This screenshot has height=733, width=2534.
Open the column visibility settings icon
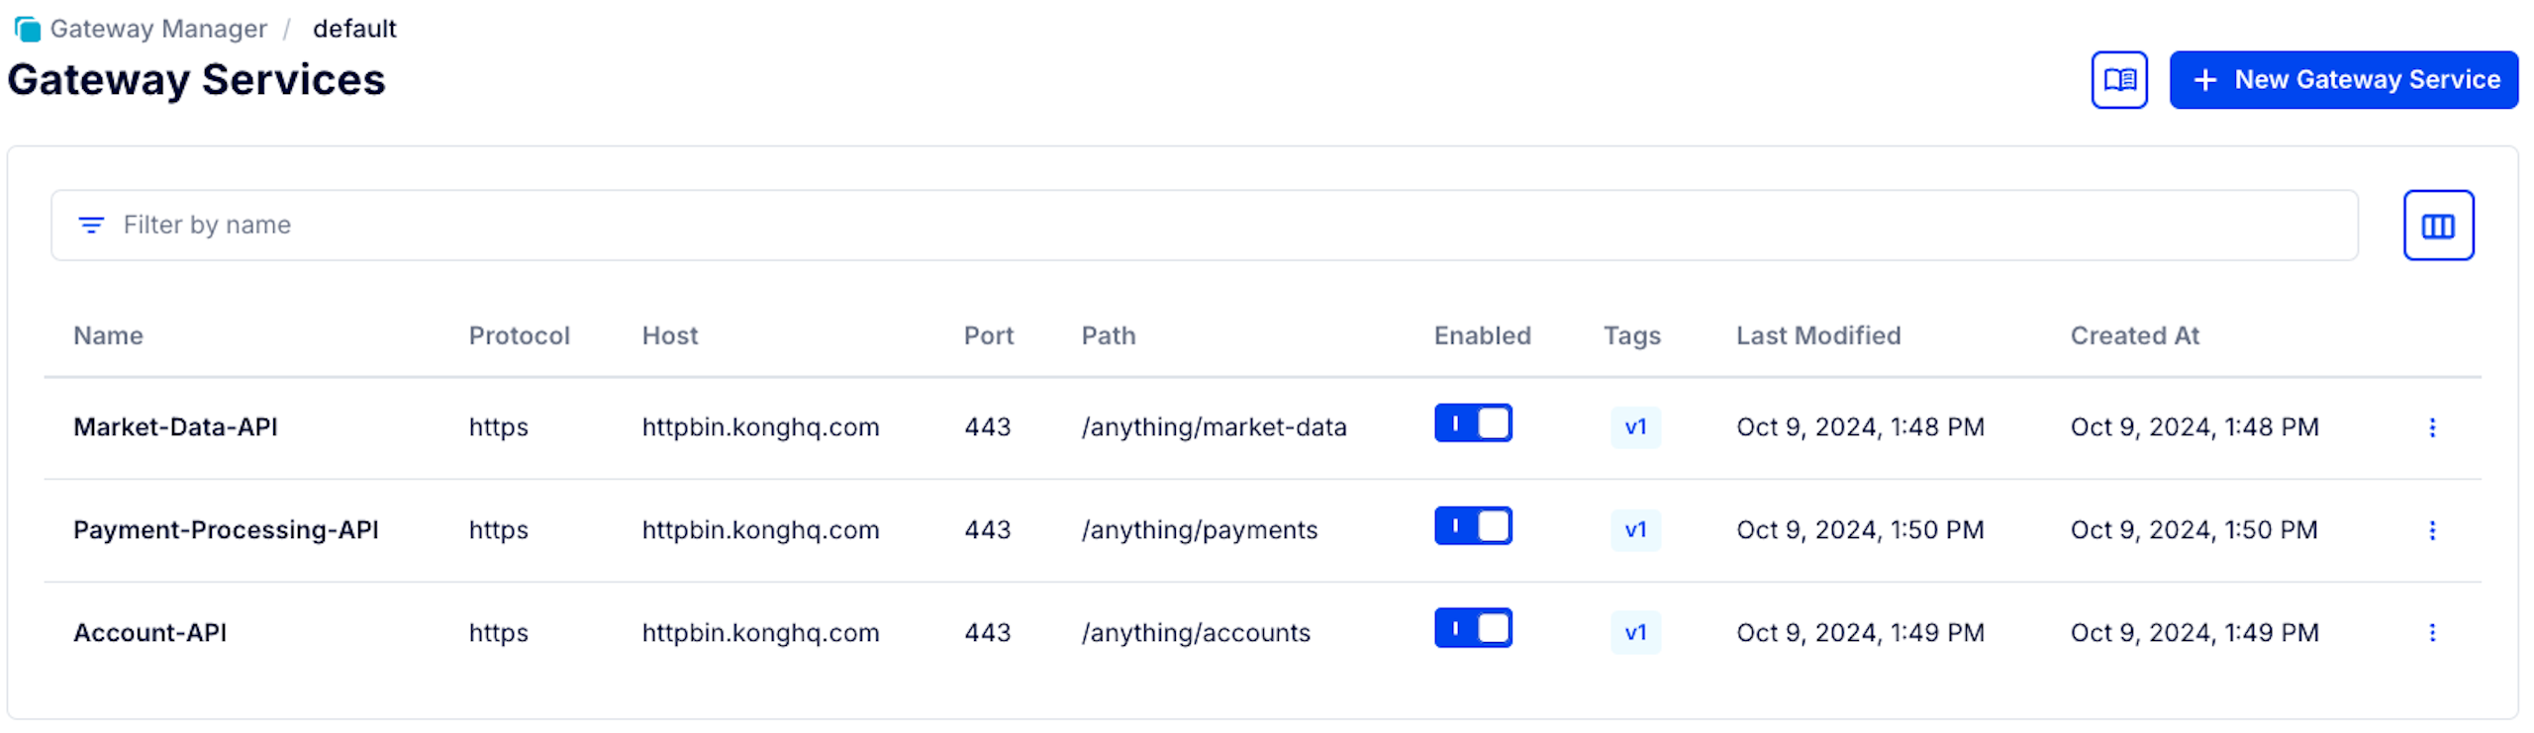[2437, 227]
